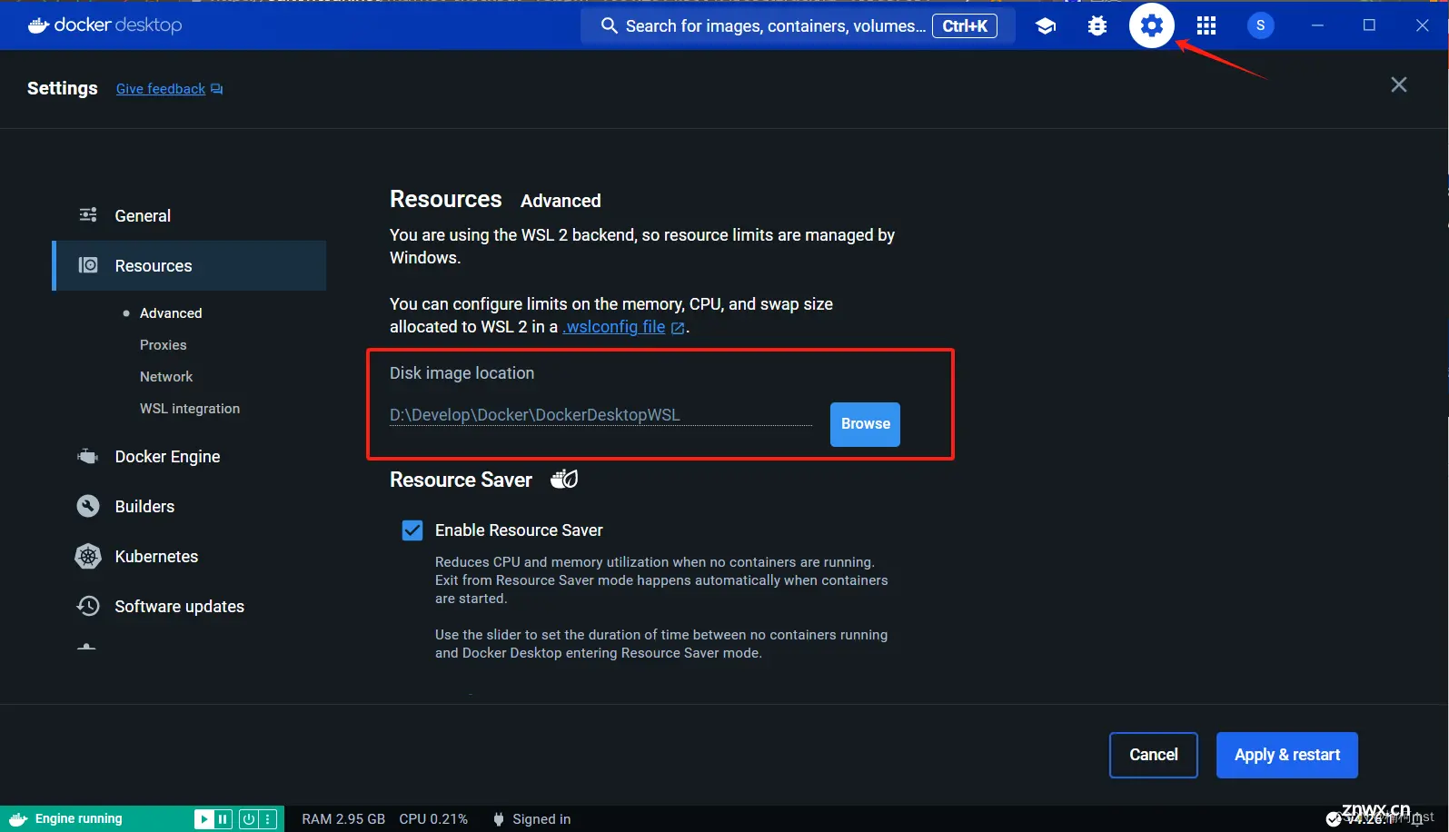Click the search magnifier icon
Image resolution: width=1449 pixels, height=832 pixels.
[x=609, y=25]
